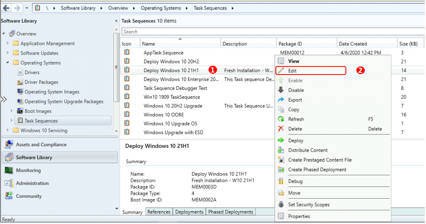Screen dimensions: 426x224
Task: Collapse the Operating Systems node
Action: [7, 62]
